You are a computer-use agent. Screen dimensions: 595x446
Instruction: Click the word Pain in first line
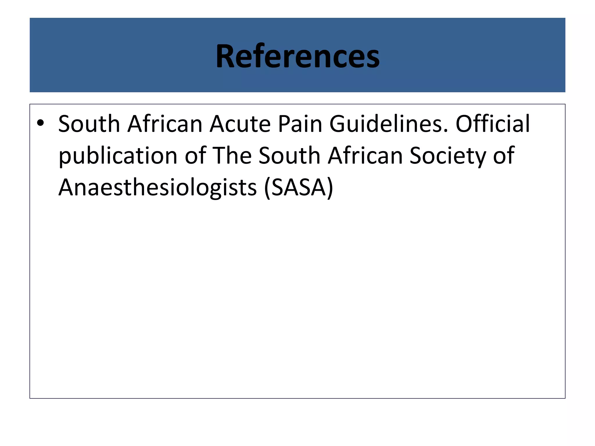click(300, 124)
